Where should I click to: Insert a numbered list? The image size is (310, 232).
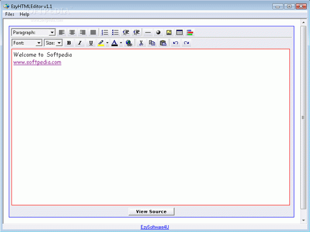(x=105, y=33)
